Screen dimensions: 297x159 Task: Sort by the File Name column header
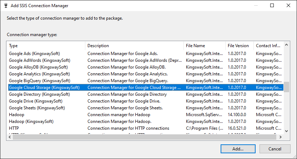(x=205, y=46)
